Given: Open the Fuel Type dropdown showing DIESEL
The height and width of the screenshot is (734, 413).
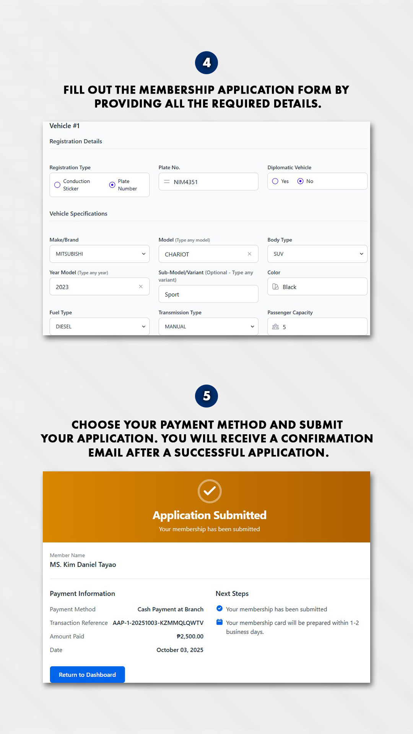Looking at the screenshot, I should 99,326.
